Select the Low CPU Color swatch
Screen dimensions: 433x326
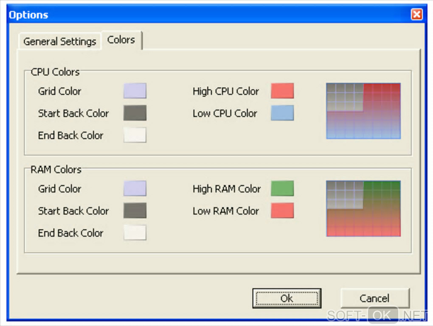282,113
